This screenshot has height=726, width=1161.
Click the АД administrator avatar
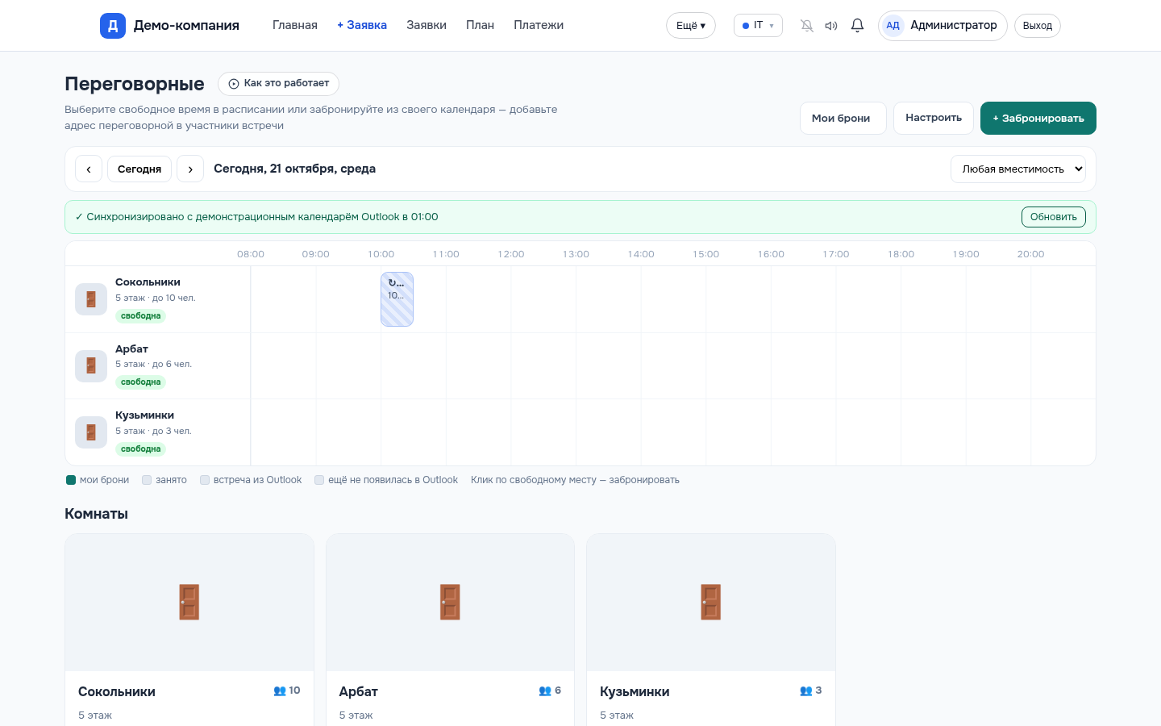pos(893,26)
